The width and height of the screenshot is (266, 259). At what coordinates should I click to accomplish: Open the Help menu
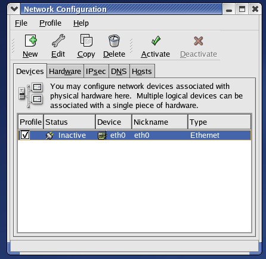[x=81, y=23]
